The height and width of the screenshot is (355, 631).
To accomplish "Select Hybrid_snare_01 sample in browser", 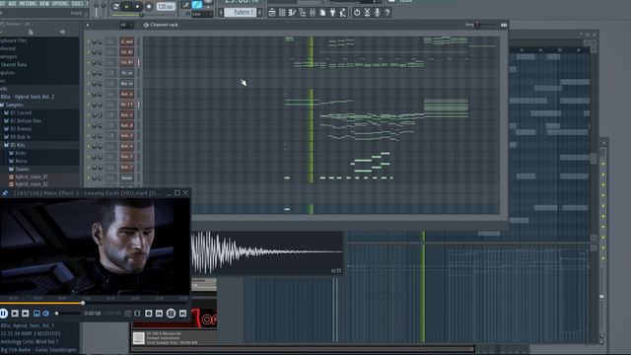I will pyautogui.click(x=32, y=177).
